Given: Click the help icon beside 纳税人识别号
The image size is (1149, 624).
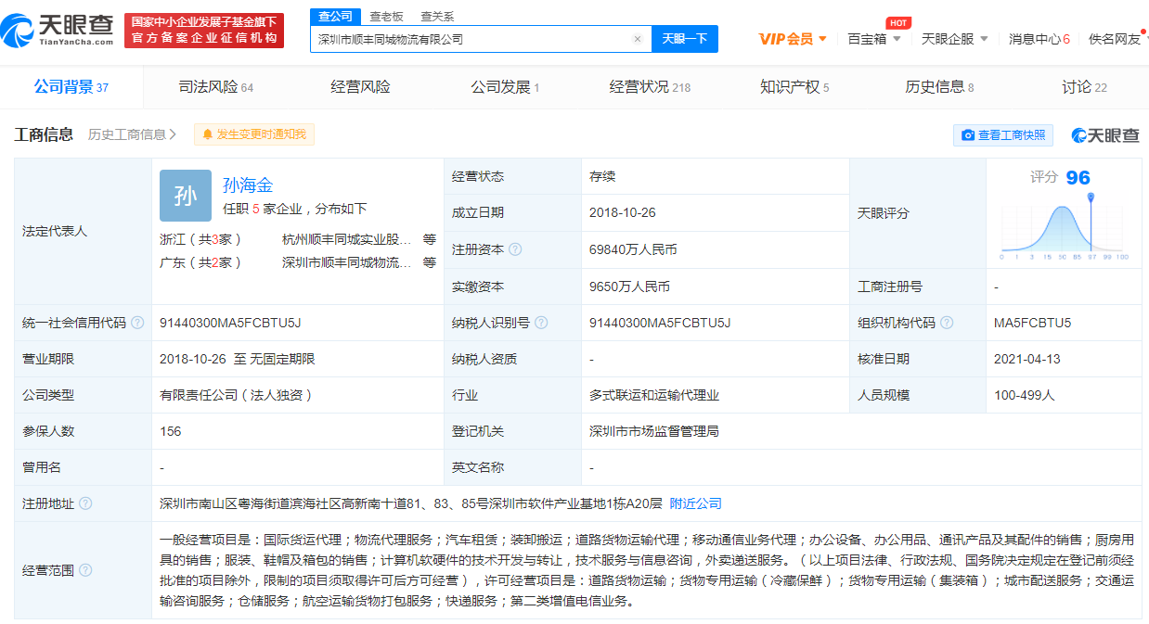Looking at the screenshot, I should click(541, 323).
